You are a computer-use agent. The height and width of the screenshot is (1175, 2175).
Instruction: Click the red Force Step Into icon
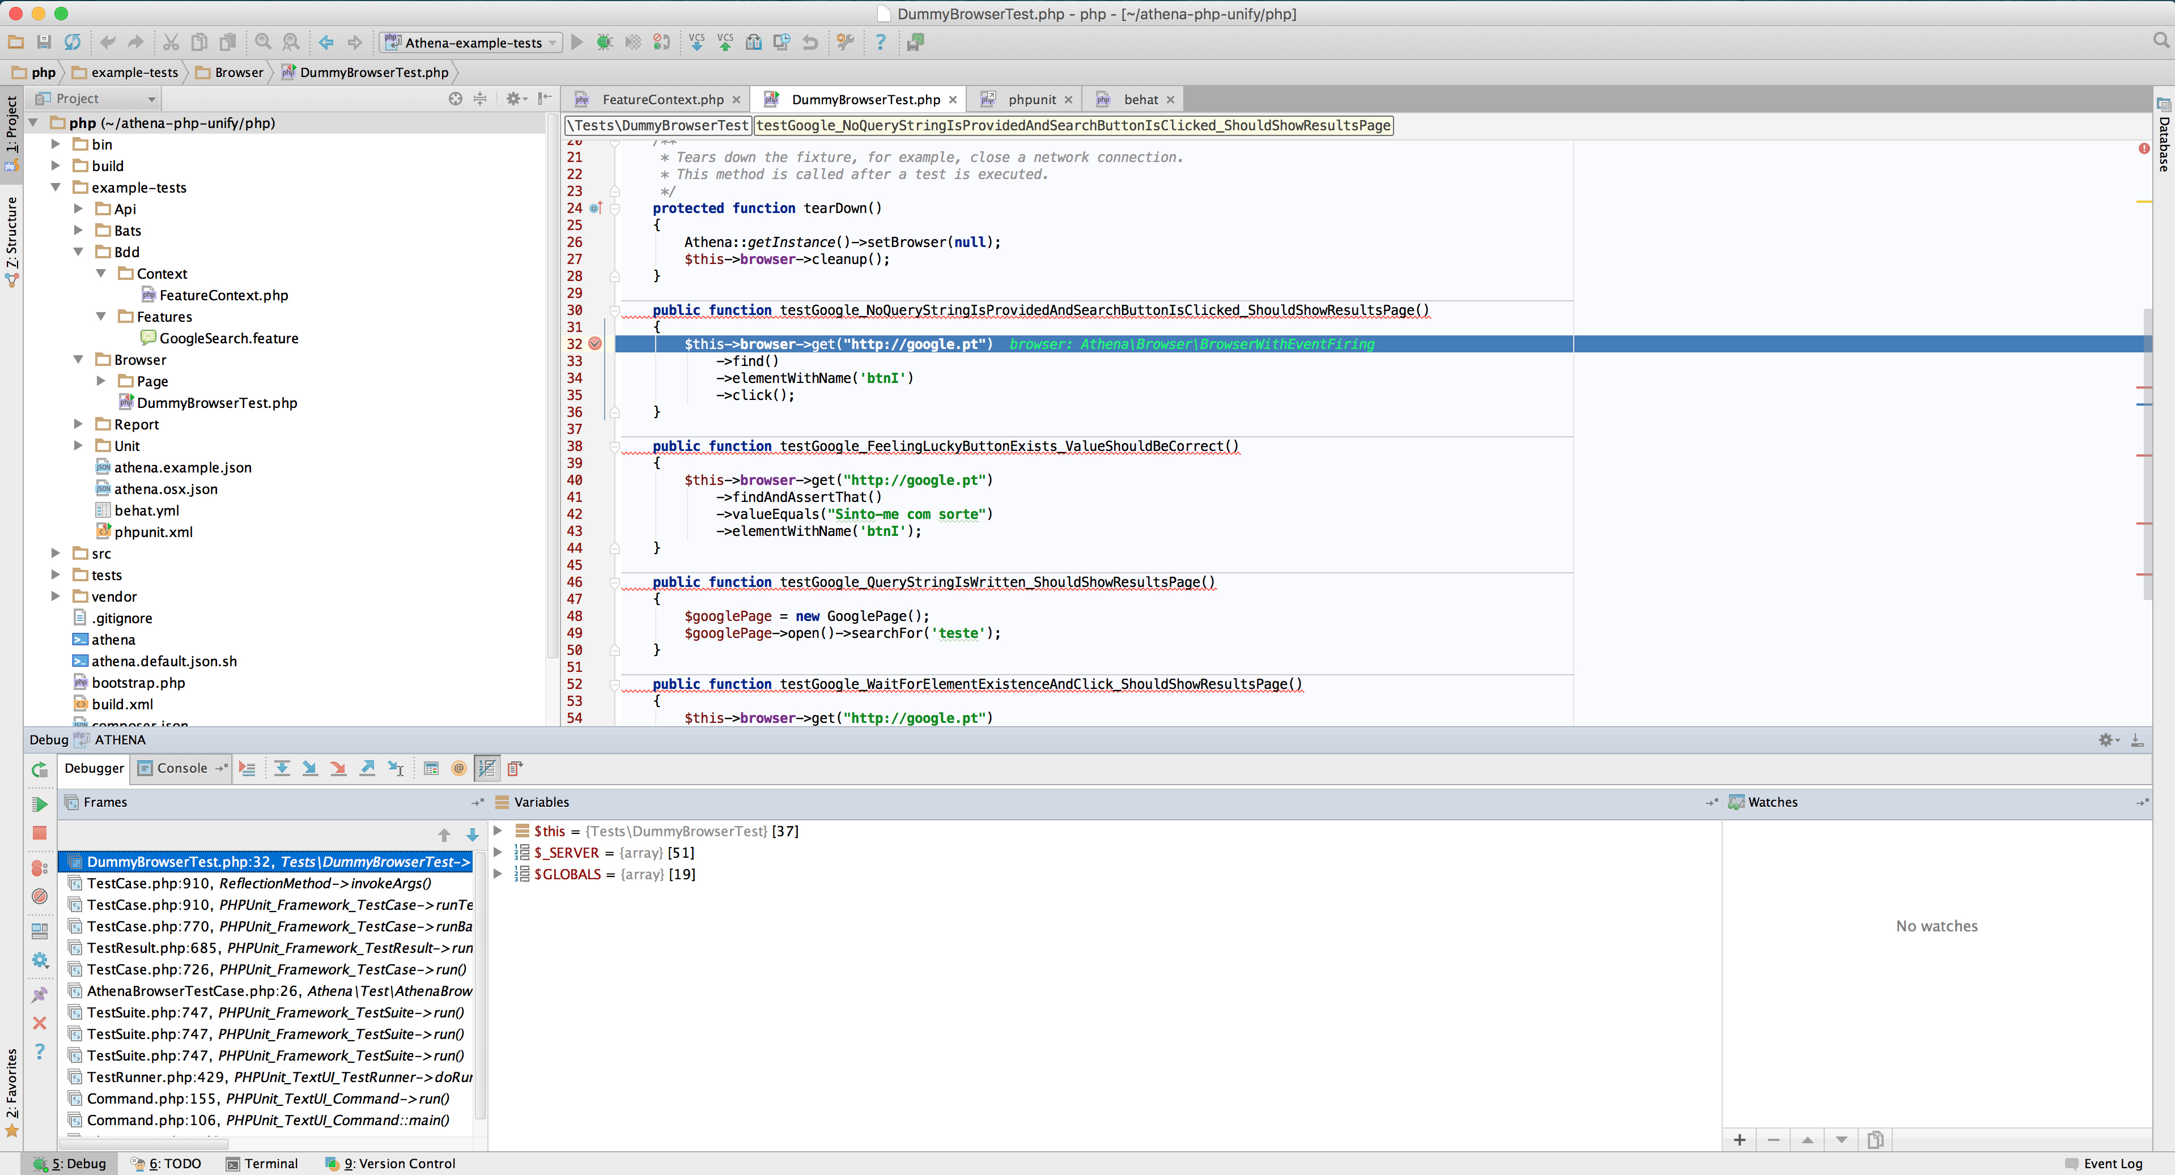[338, 768]
